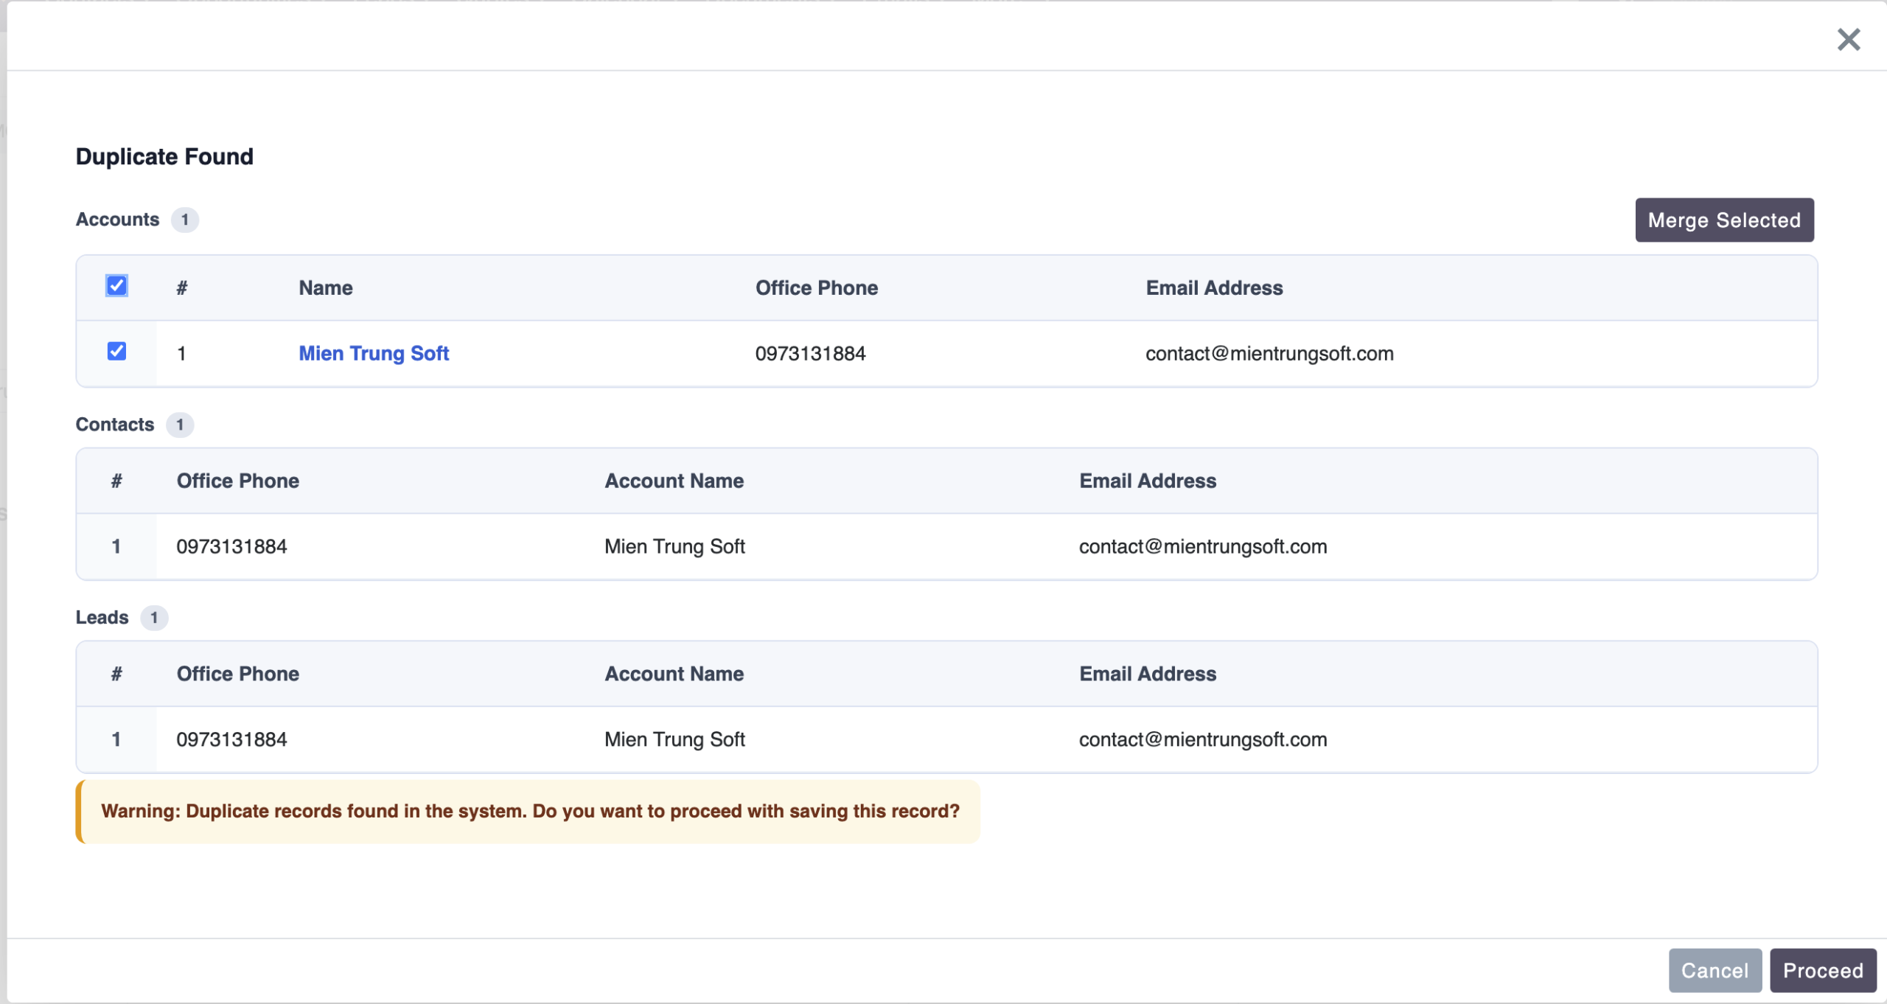Click the Cancel button
The image size is (1887, 1004).
click(1715, 970)
